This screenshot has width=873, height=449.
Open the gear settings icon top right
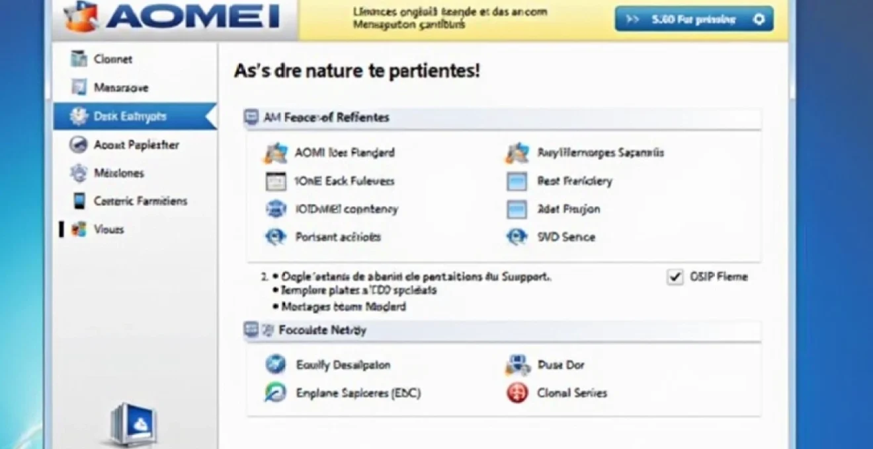(x=761, y=18)
